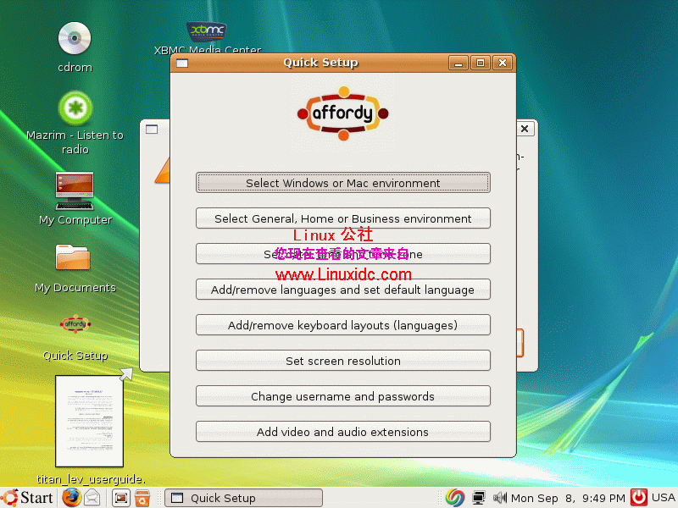The height and width of the screenshot is (508, 678).
Task: Click Change username and passwords
Action: (x=342, y=395)
